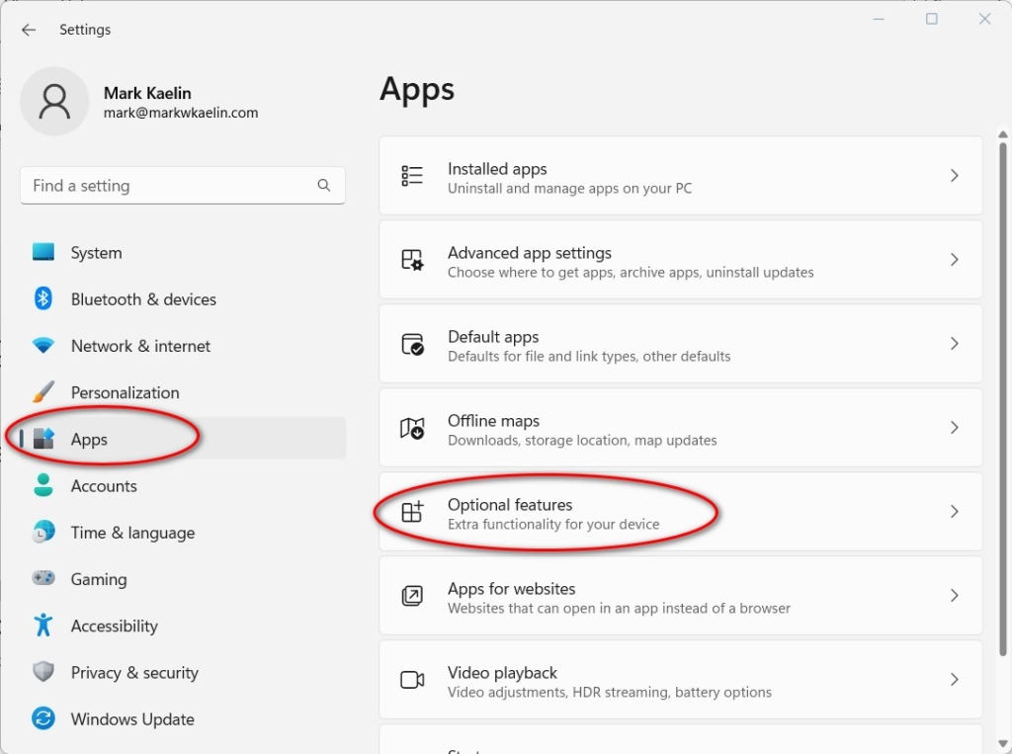Click the Network & internet globe icon

(42, 345)
